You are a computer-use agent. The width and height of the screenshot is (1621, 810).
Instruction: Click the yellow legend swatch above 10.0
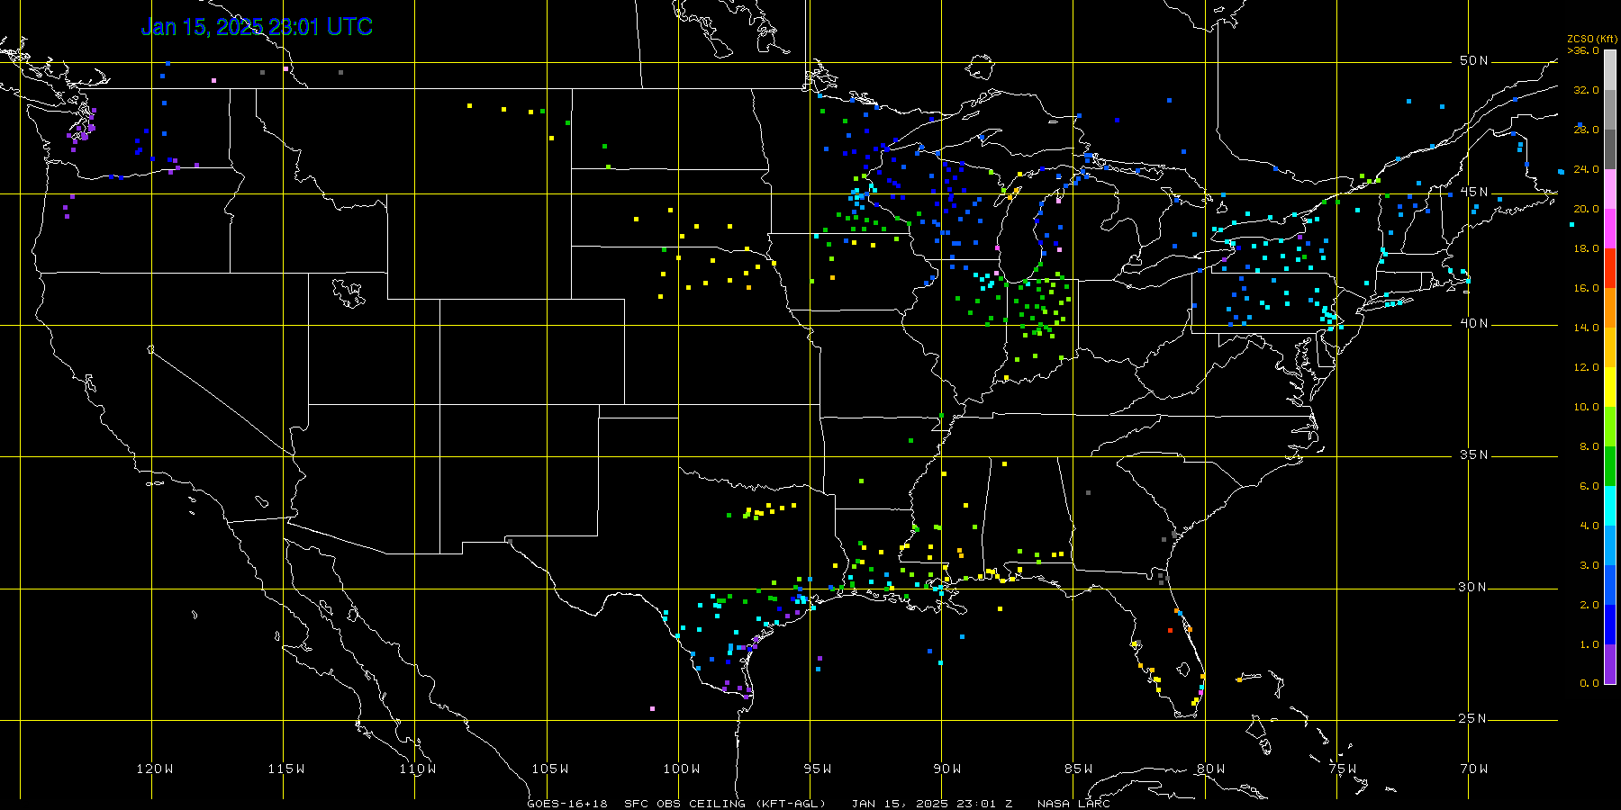click(1610, 387)
